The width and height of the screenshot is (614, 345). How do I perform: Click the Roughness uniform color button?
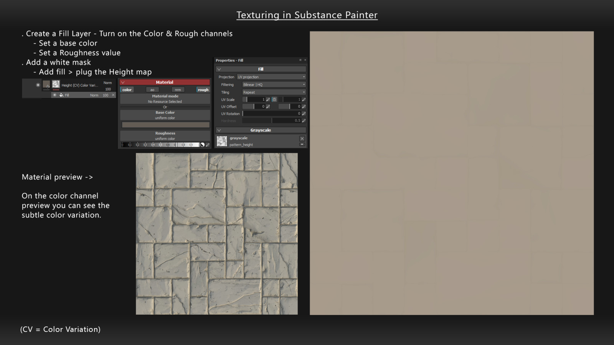click(x=165, y=136)
